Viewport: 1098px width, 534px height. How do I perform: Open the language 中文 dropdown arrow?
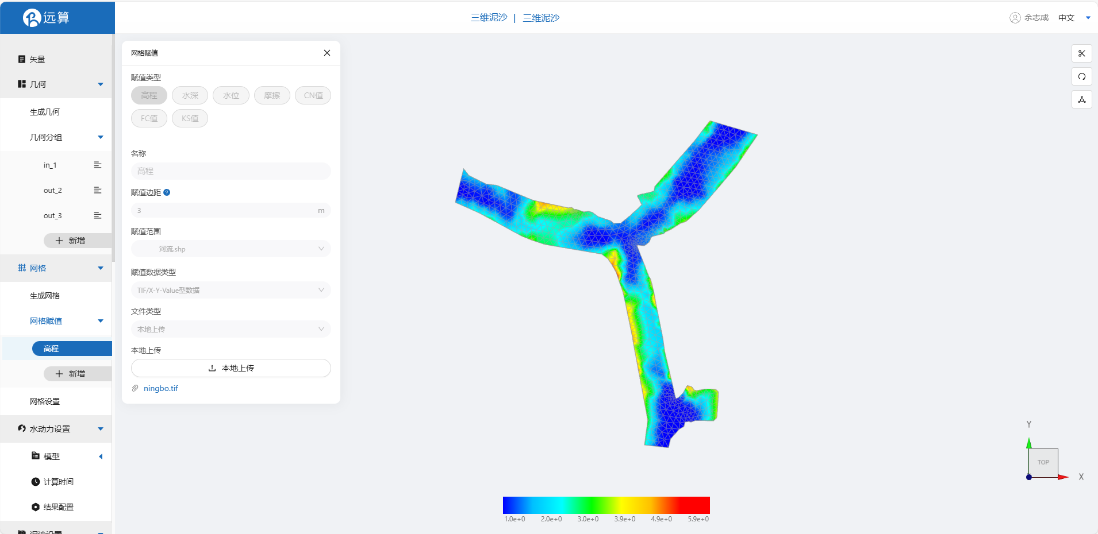pyautogui.click(x=1088, y=18)
